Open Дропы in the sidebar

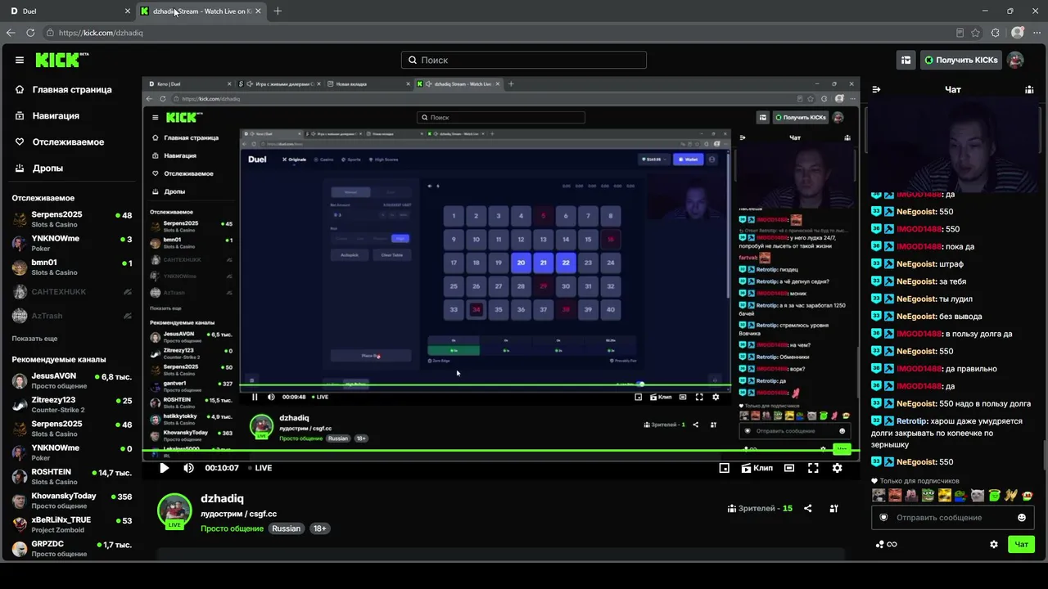tap(39, 168)
